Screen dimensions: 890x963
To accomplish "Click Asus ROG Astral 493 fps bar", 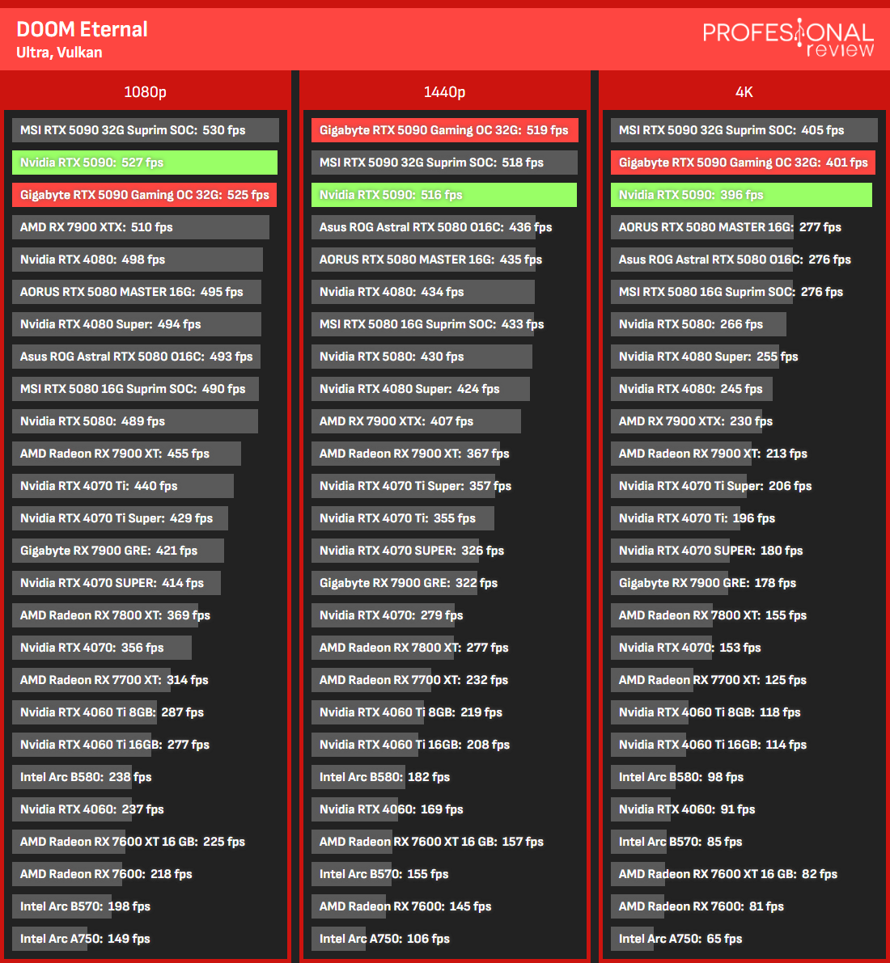I will (137, 357).
